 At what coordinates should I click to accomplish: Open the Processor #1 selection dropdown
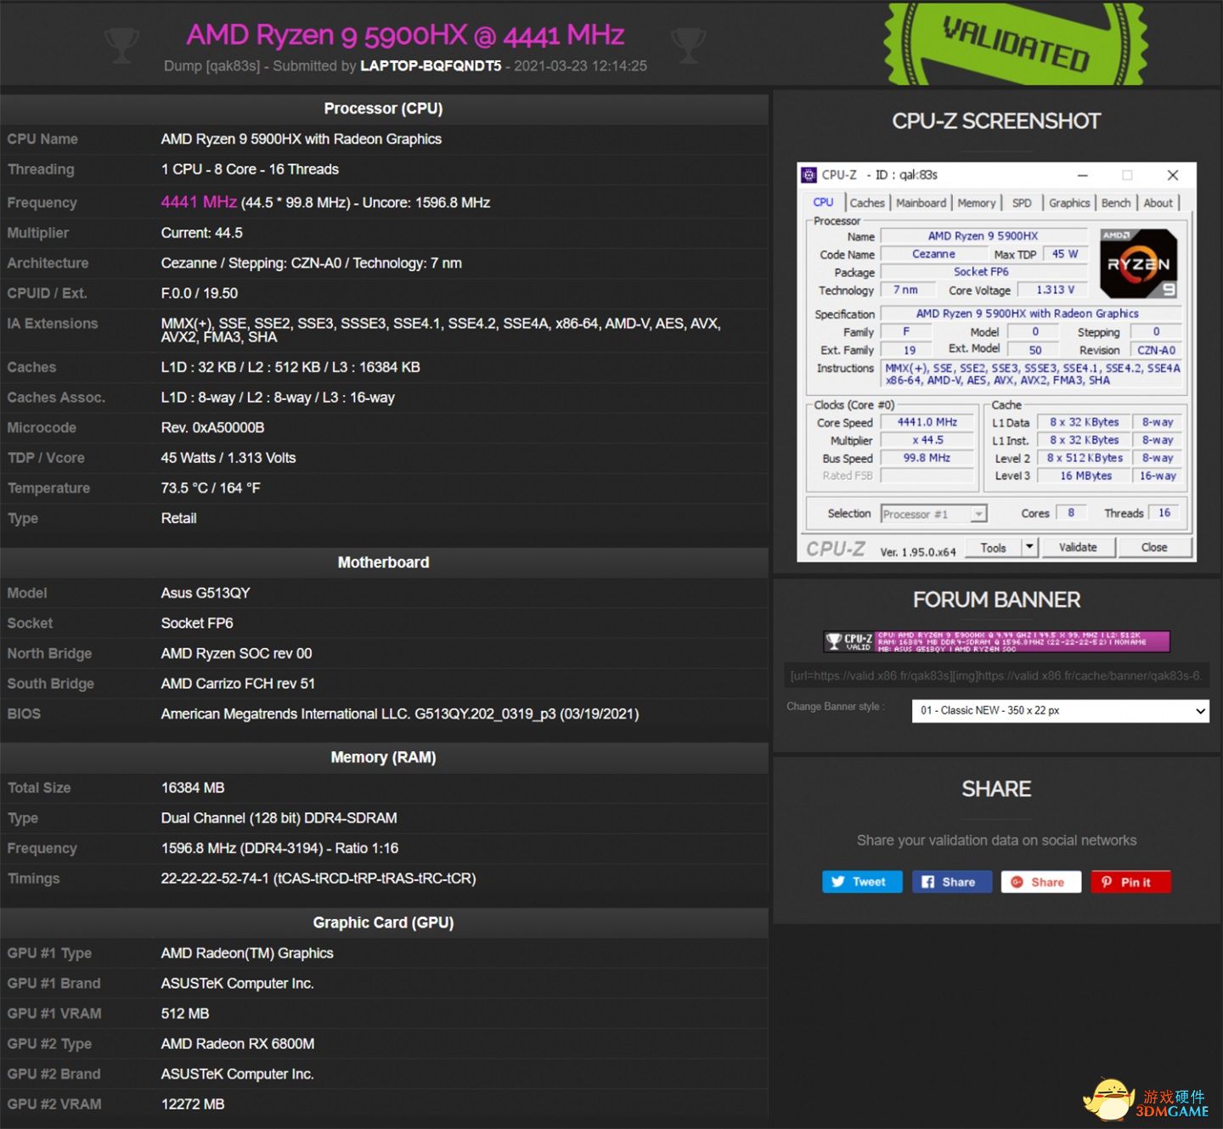tap(933, 514)
